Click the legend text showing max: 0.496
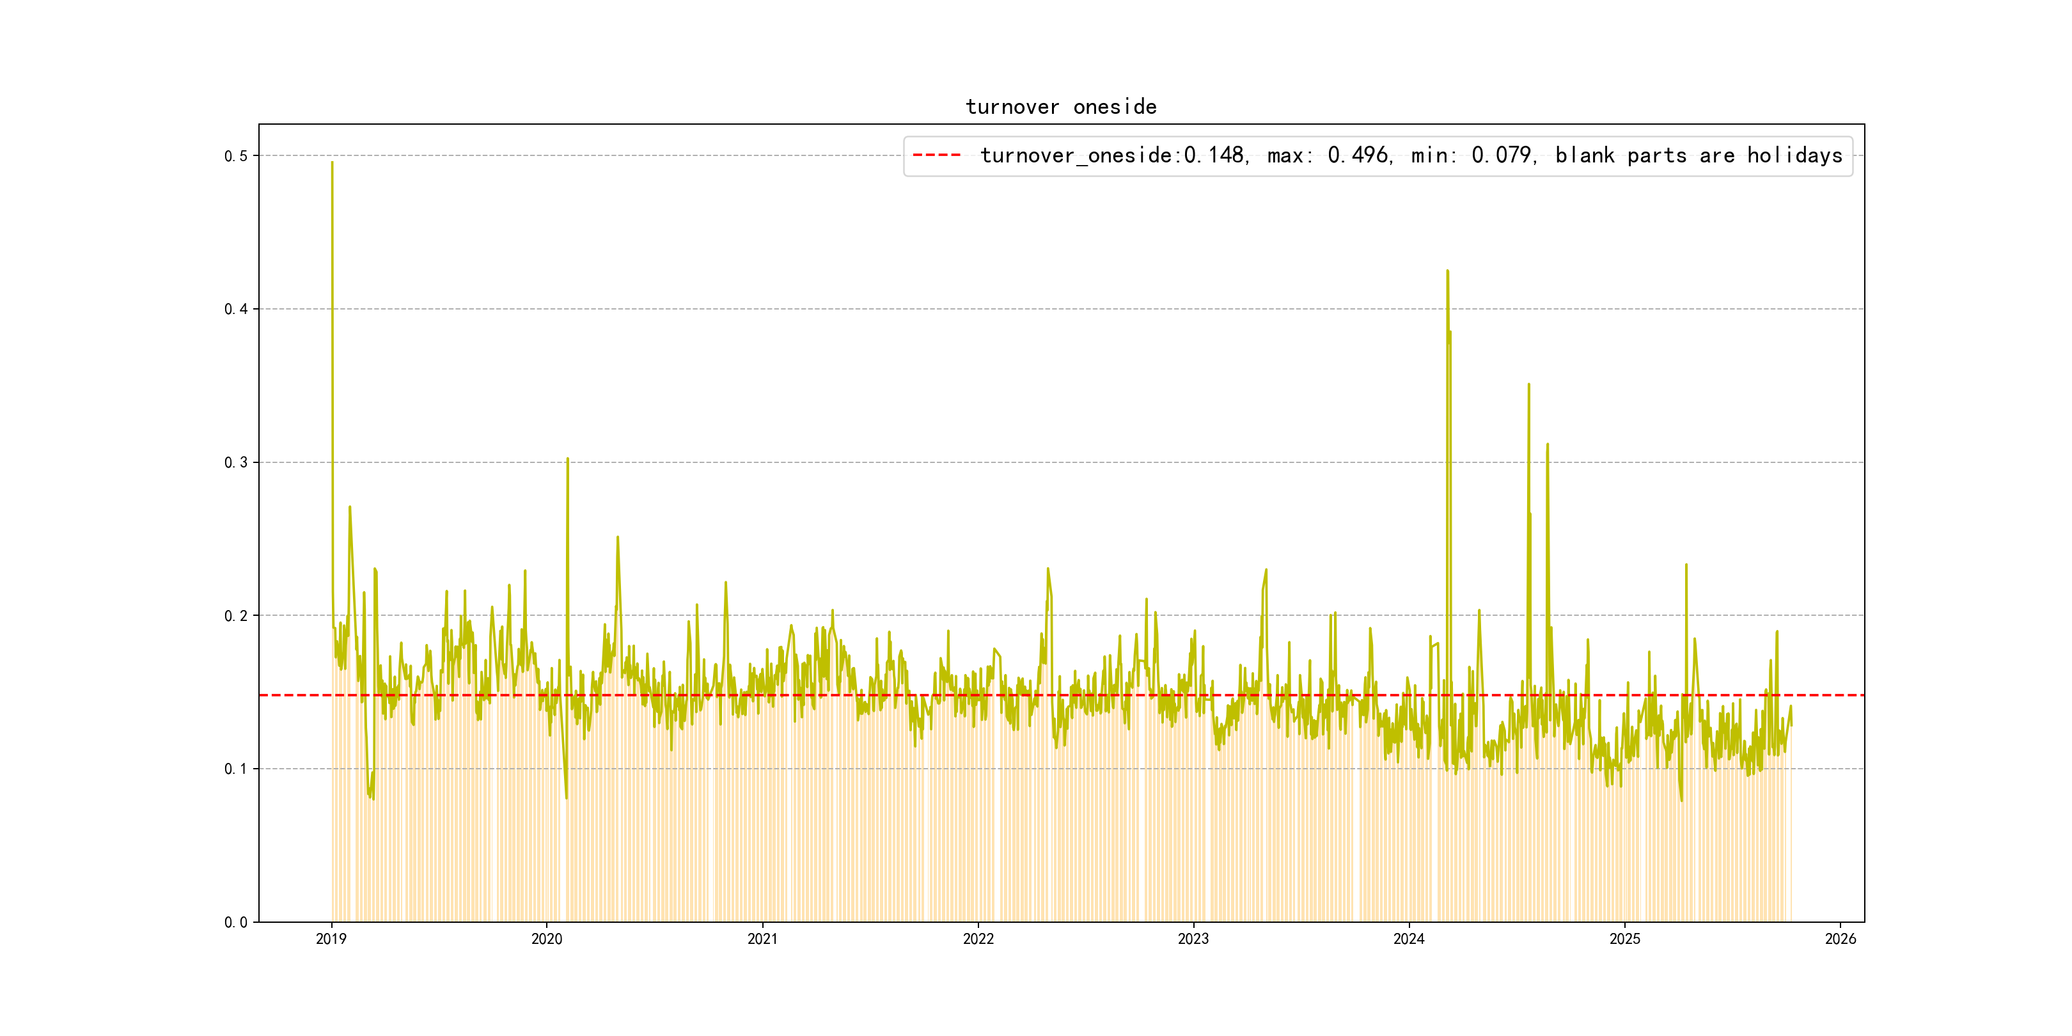Viewport: 2072px width, 1036px height. click(1330, 155)
